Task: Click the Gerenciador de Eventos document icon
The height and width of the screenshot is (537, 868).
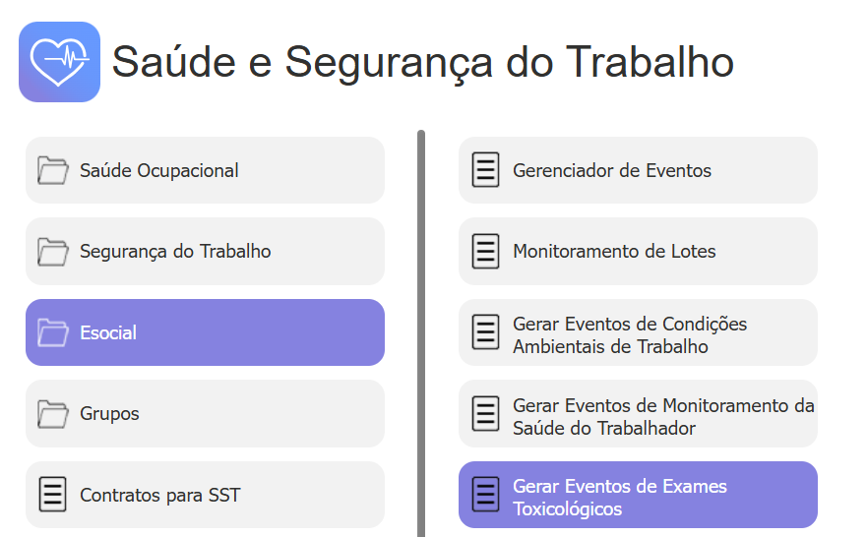Action: click(x=485, y=170)
